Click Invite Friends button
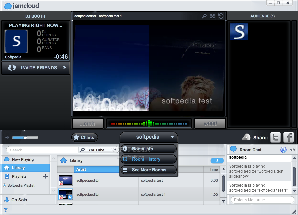Screen dimensions: 298x215 click(35, 68)
